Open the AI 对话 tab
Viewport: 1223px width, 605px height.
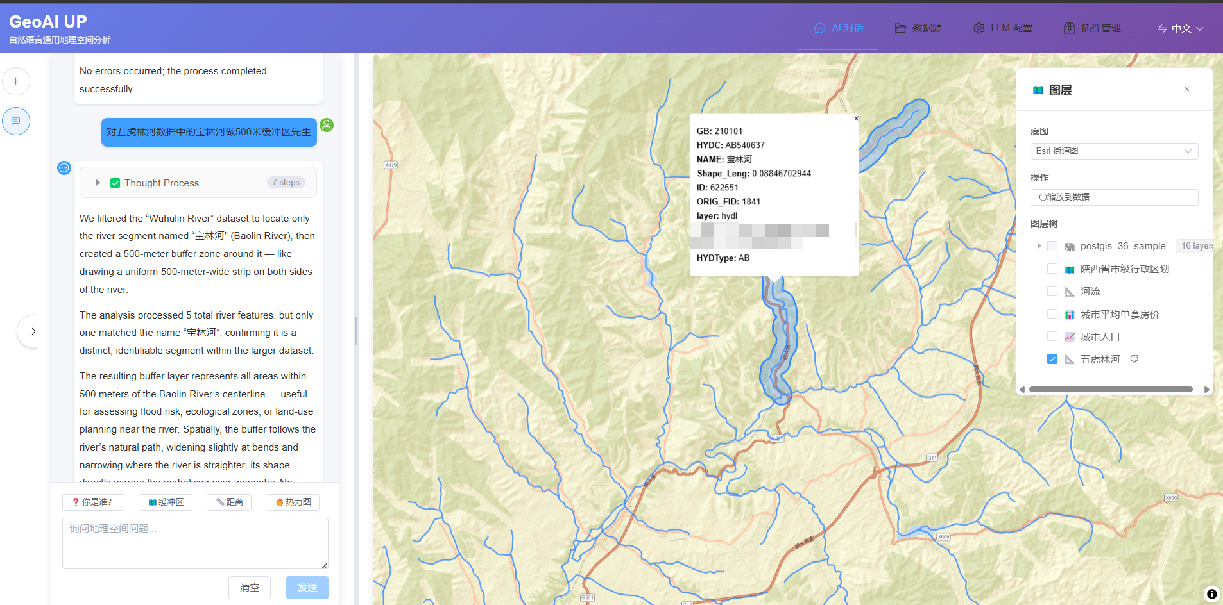(x=838, y=28)
